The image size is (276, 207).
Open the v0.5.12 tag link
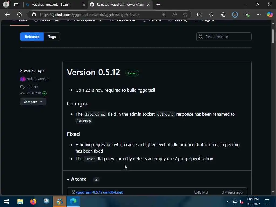pyautogui.click(x=32, y=87)
